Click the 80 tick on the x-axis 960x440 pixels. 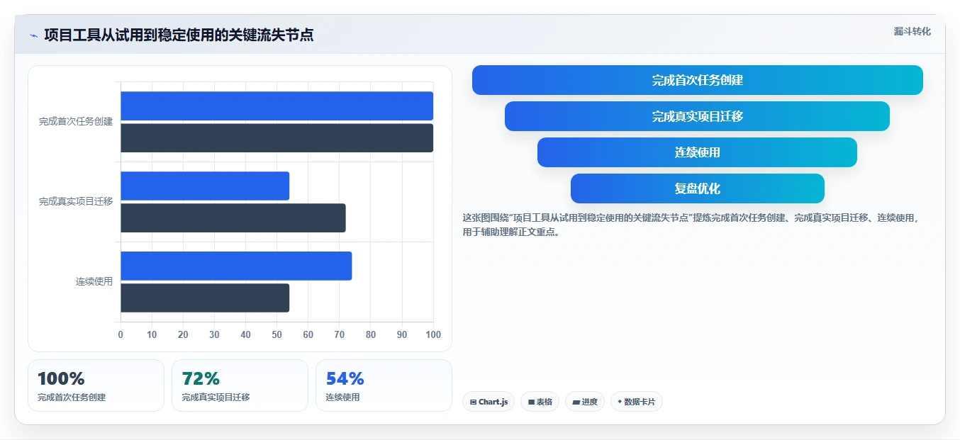(x=371, y=334)
